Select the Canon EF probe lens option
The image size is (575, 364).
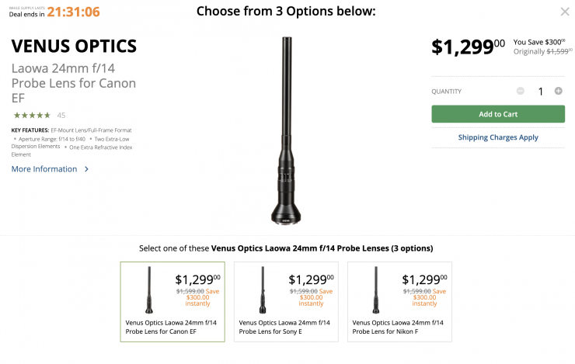point(172,301)
